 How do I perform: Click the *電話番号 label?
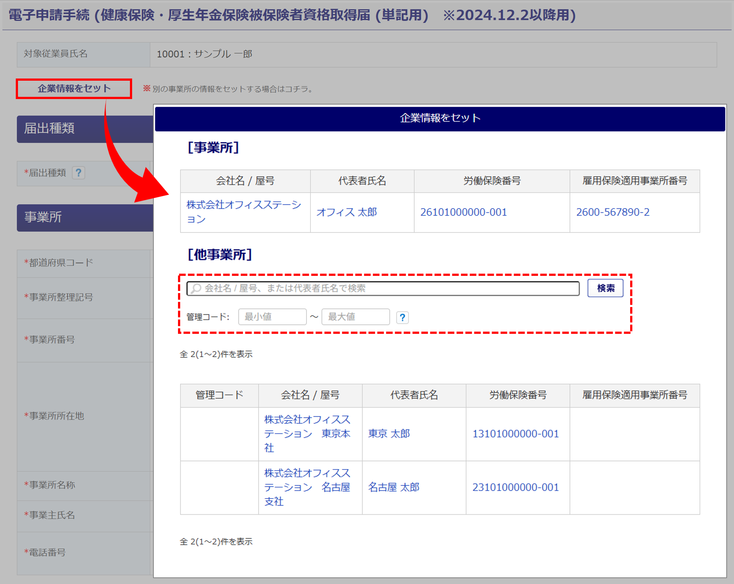pyautogui.click(x=45, y=552)
